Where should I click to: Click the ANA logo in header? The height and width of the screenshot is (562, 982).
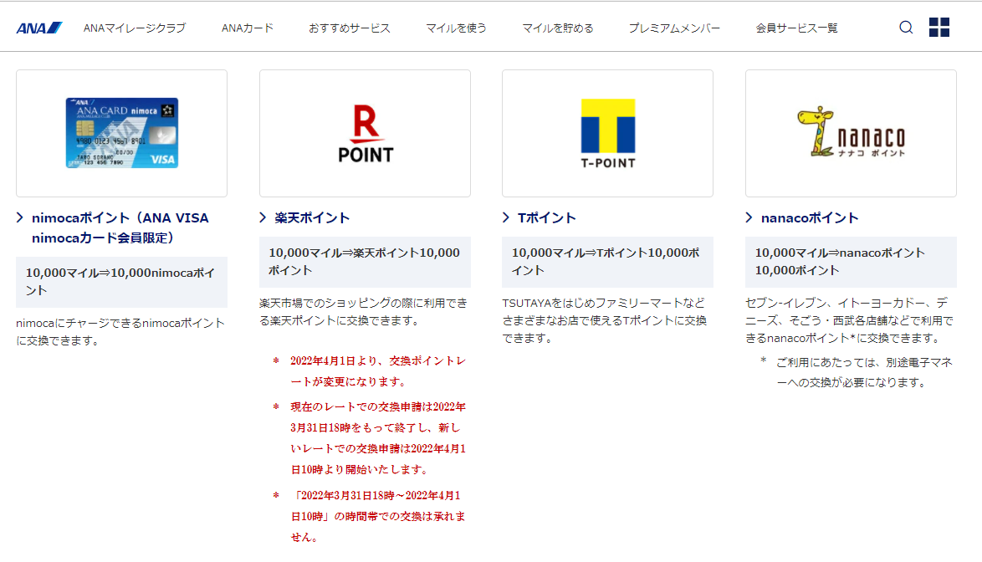coord(39,28)
